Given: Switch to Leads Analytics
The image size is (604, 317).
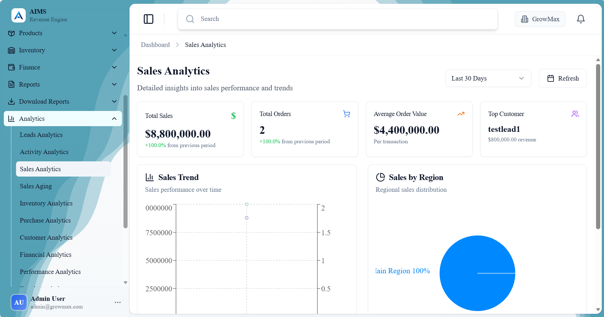Looking at the screenshot, I should click(x=41, y=135).
